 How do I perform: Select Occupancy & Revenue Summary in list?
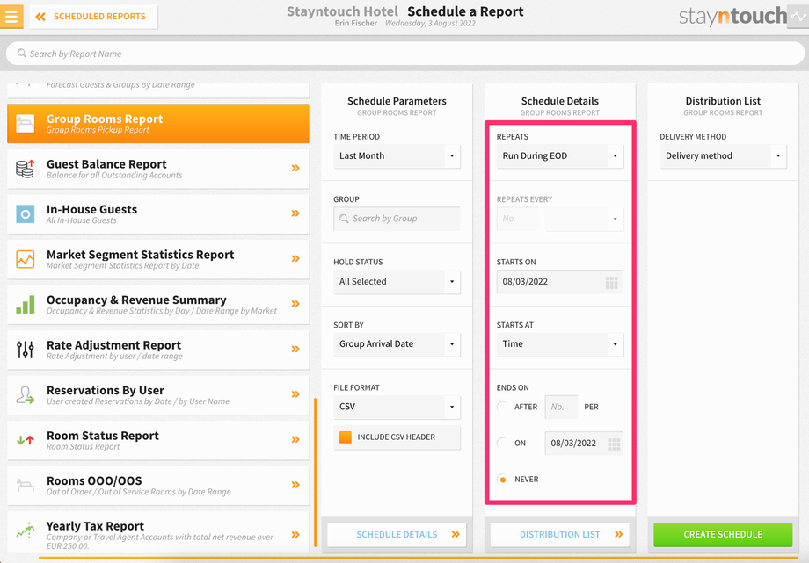pyautogui.click(x=158, y=304)
